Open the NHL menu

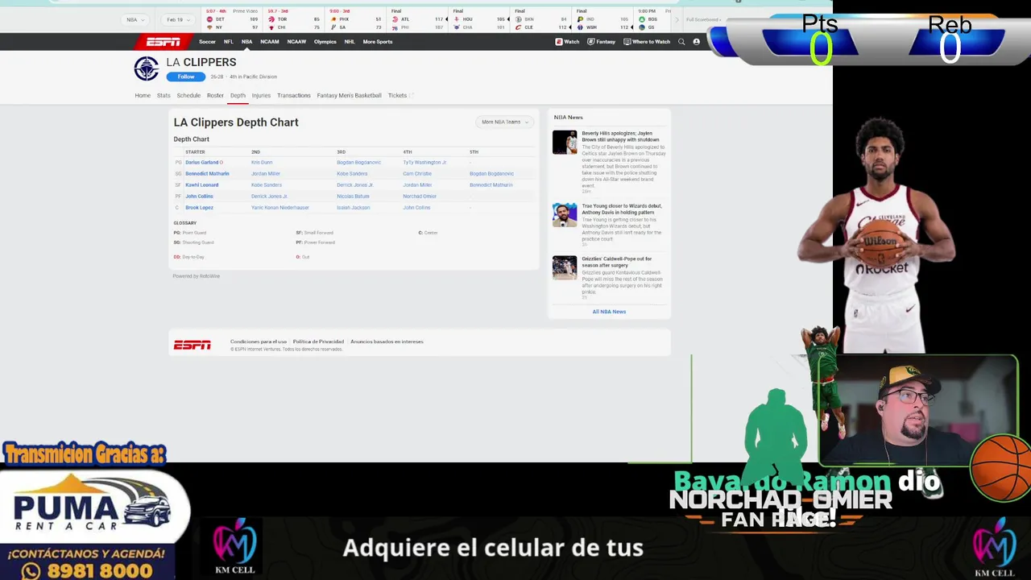[350, 42]
